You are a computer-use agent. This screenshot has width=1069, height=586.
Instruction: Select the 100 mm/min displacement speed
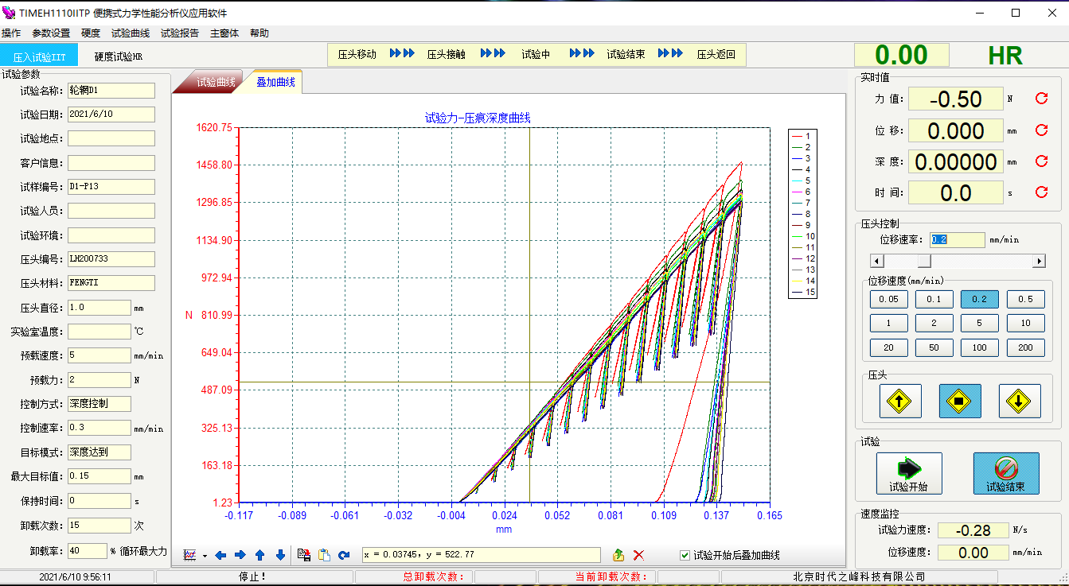coord(980,347)
